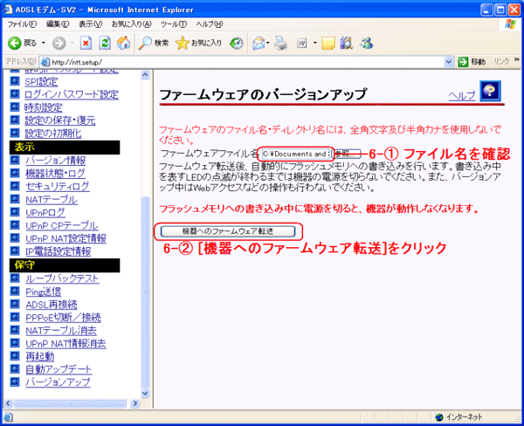This screenshot has width=524, height=426.
Task: Expand toolbar overflow chevron next to リンク
Action: pyautogui.click(x=517, y=59)
